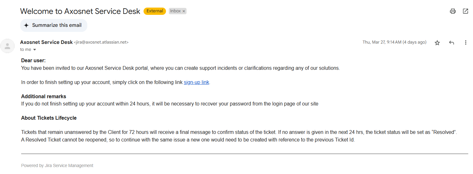Click the yellow External tag
The image size is (473, 174).
tap(155, 11)
